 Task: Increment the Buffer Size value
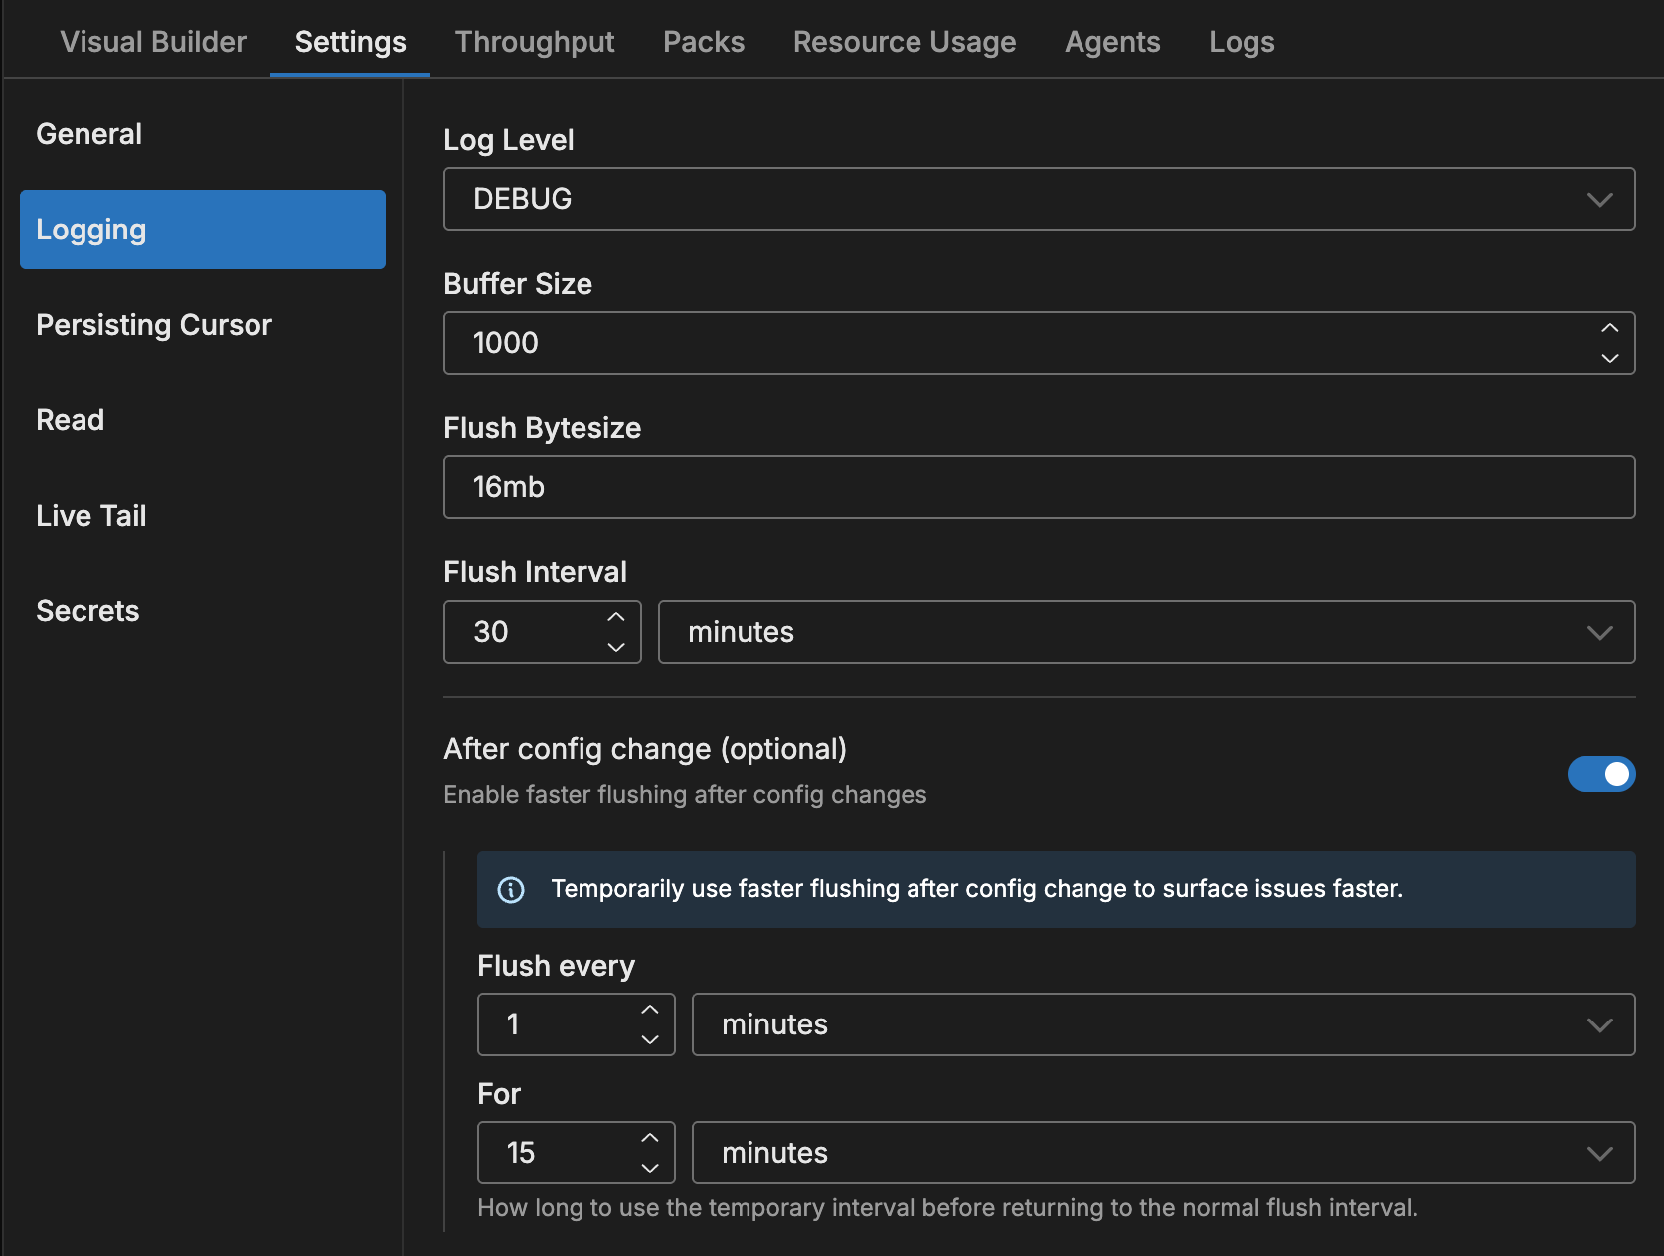tap(1610, 329)
